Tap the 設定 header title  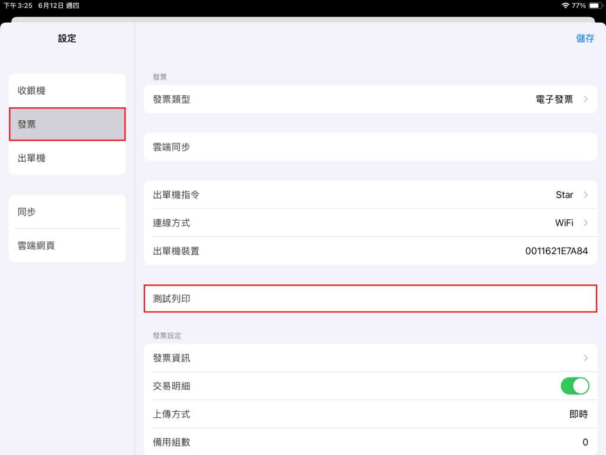coord(67,39)
